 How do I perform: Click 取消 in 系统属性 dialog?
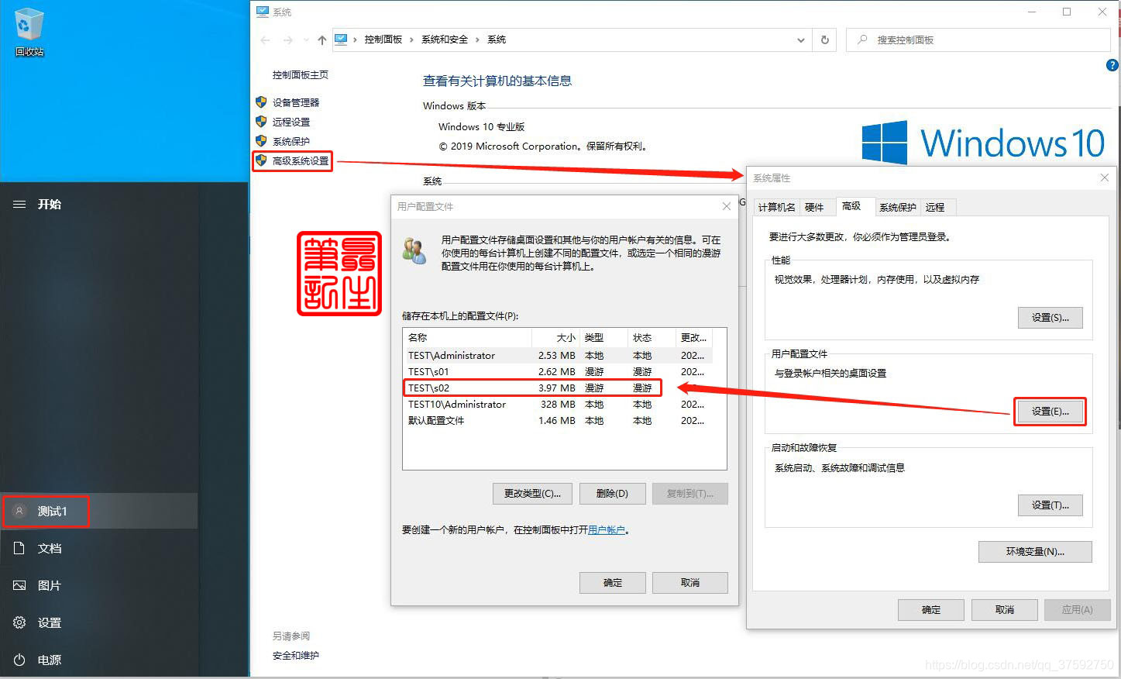[1005, 610]
